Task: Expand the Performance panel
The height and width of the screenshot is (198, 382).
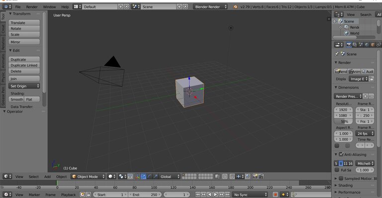Action: (349, 192)
